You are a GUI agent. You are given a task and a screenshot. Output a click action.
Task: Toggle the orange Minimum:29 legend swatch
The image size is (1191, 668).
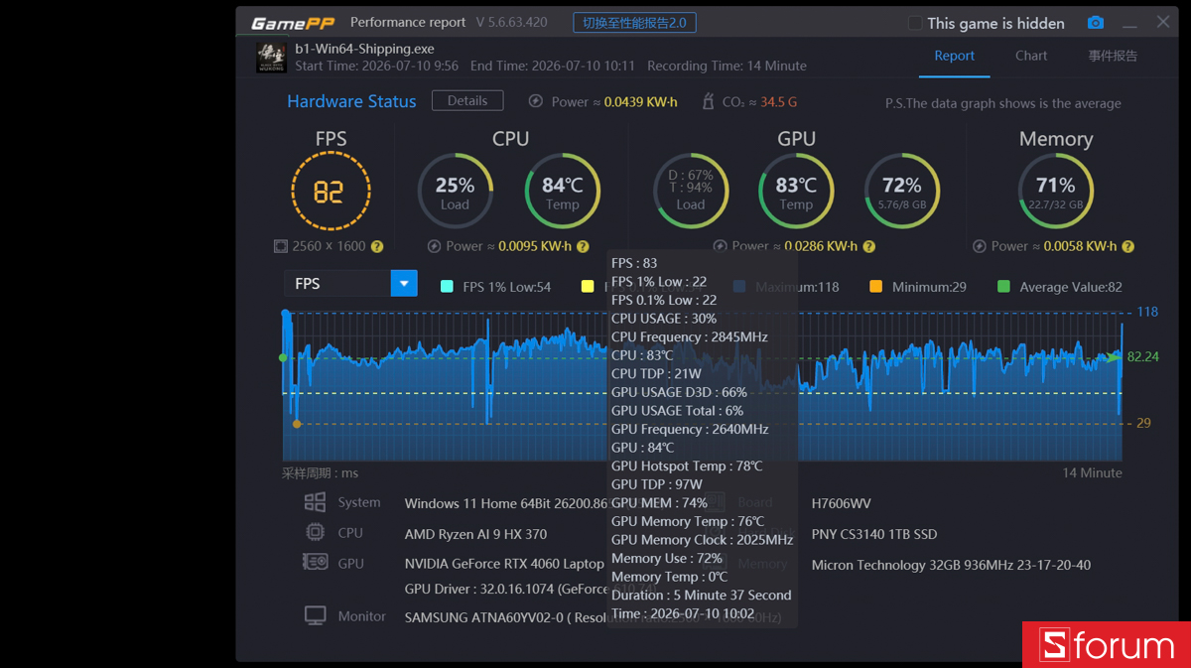tap(875, 286)
